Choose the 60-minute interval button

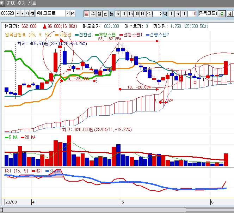coord(143,13)
